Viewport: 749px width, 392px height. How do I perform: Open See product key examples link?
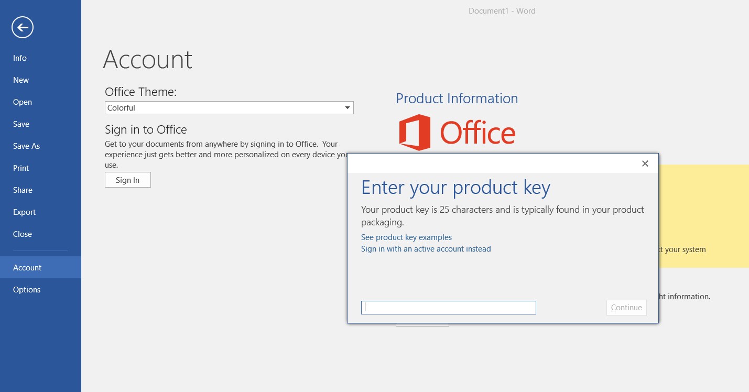click(406, 237)
